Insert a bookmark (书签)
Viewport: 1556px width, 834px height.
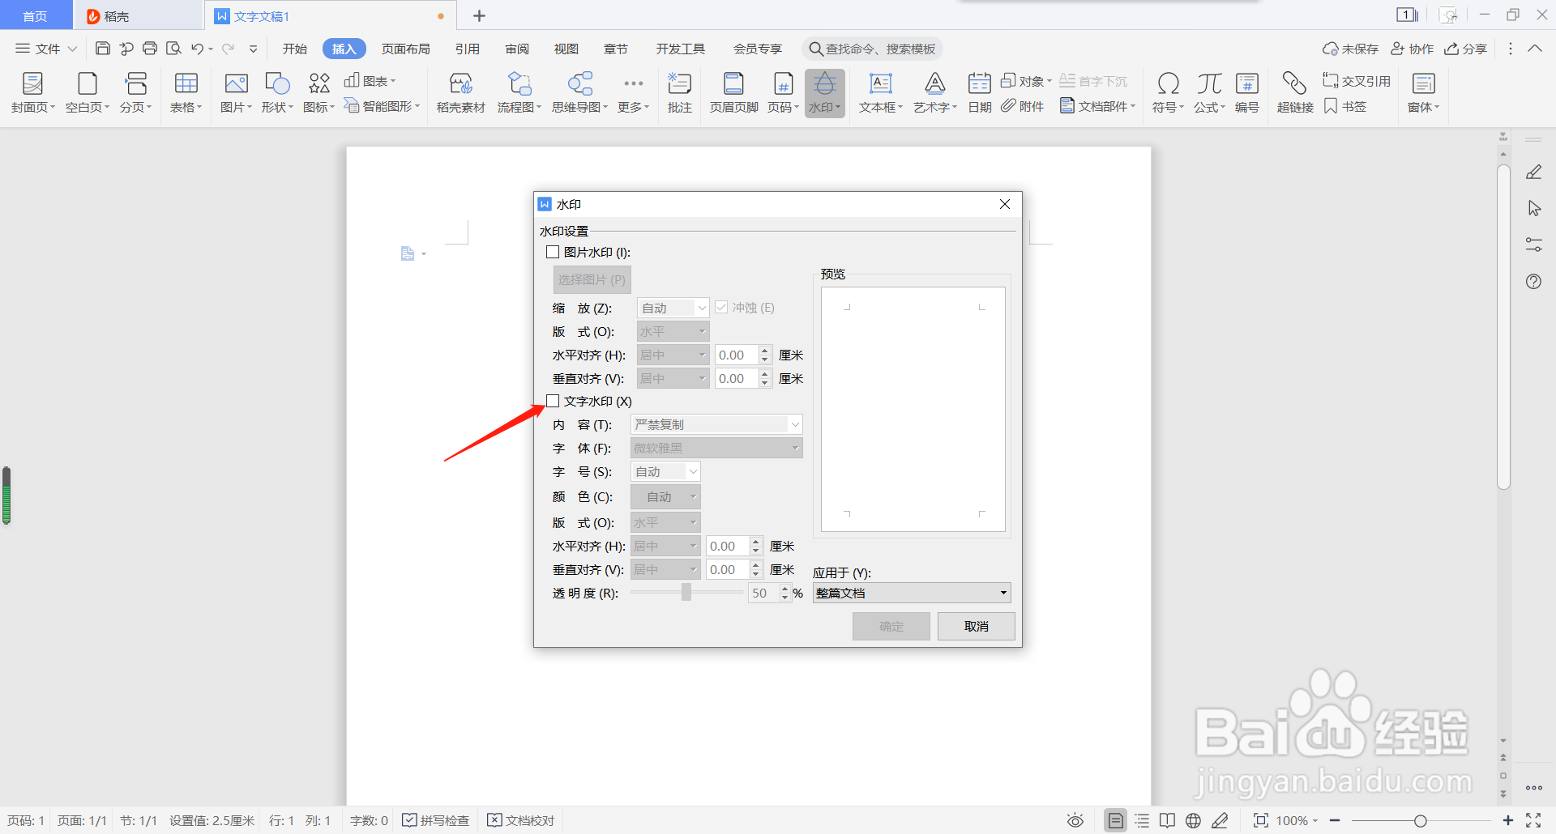point(1345,106)
